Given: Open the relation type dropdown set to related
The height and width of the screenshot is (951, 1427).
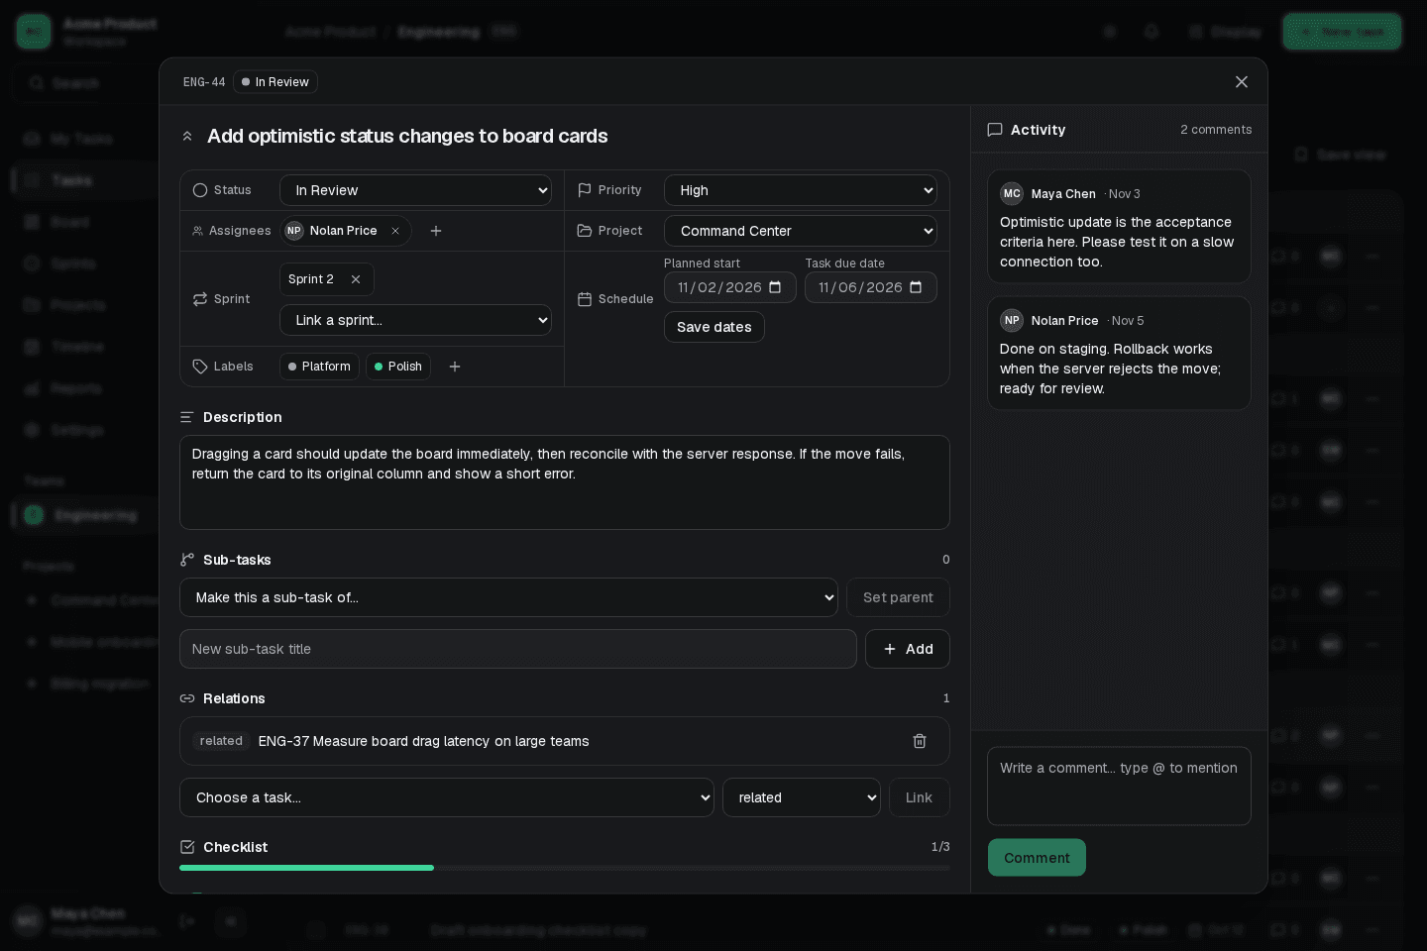Looking at the screenshot, I should [802, 797].
